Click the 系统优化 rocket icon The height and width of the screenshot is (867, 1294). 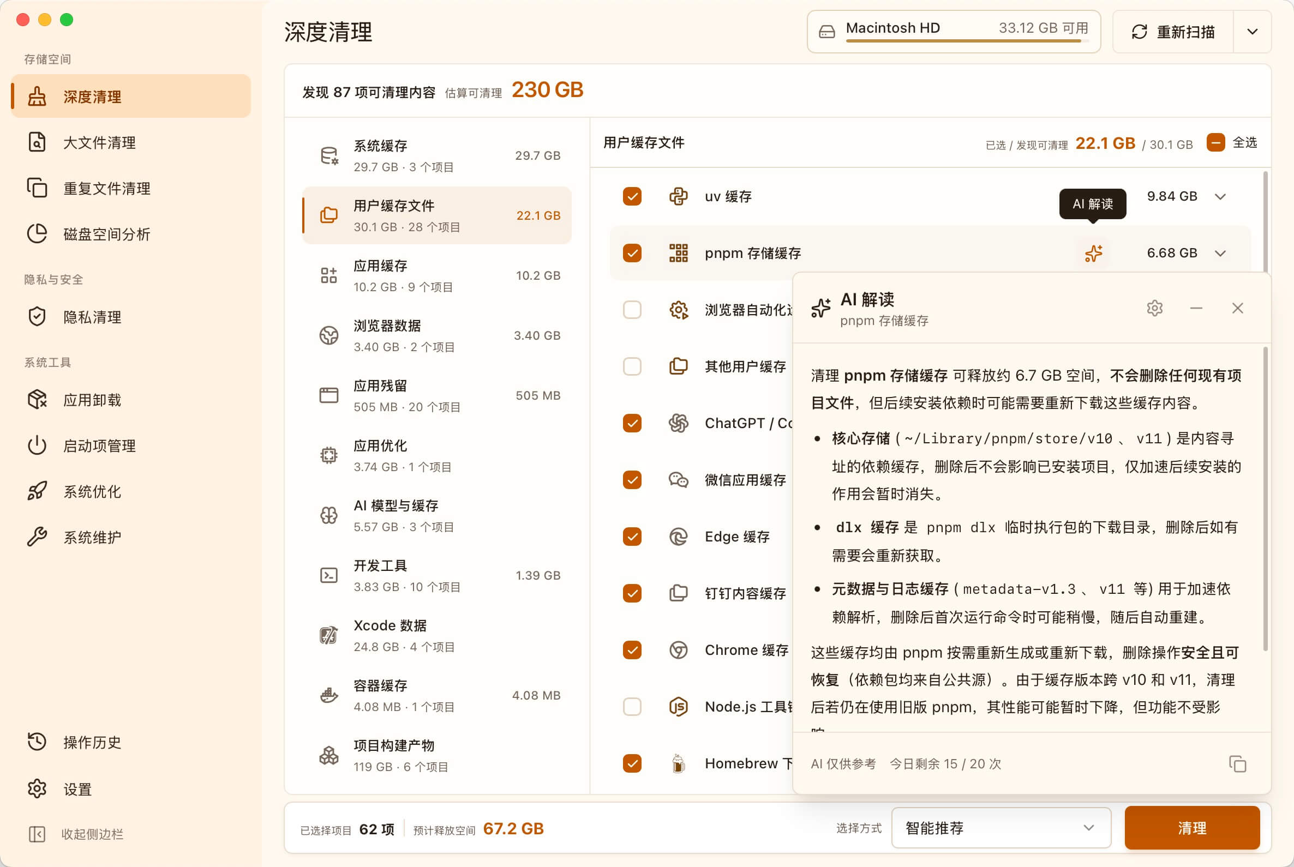coord(37,491)
